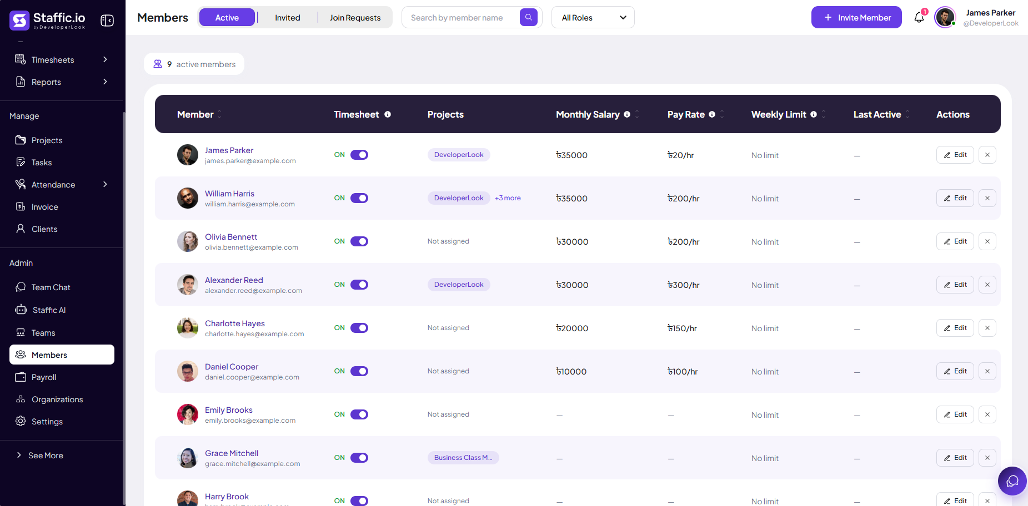Toggle Harry Brook's timesheet switch
1028x506 pixels.
click(359, 501)
